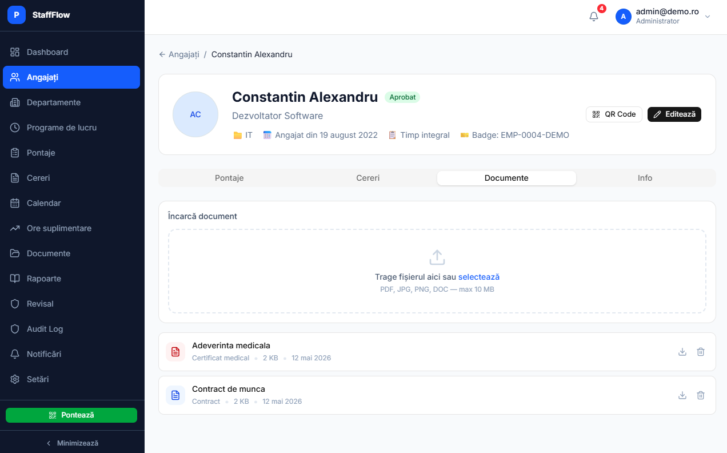Click the selectează file link
Screen dimensions: 727x453
click(479, 277)
